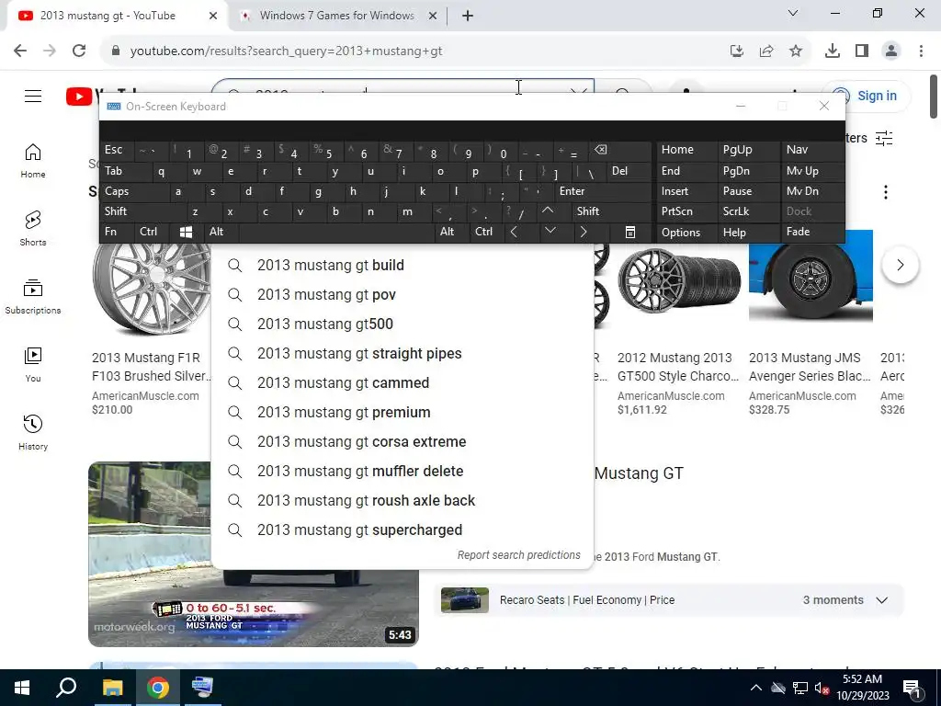Click the Chrome address bar URL

pyautogui.click(x=287, y=51)
